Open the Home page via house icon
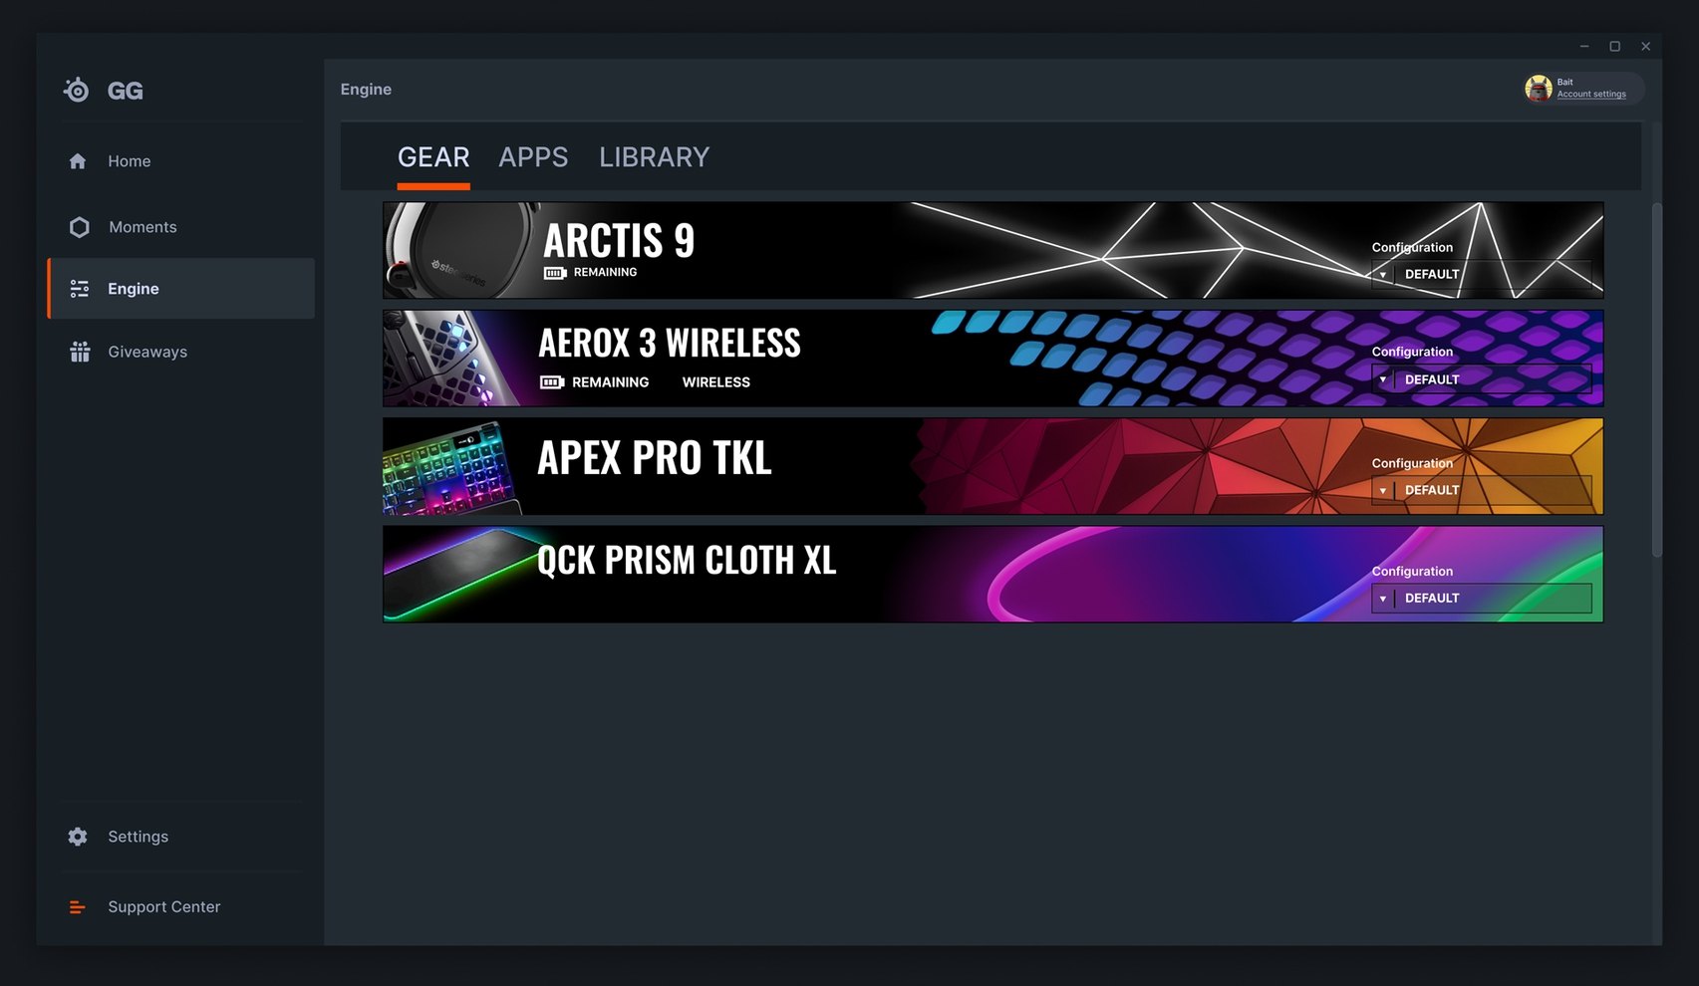The width and height of the screenshot is (1699, 986). click(78, 161)
